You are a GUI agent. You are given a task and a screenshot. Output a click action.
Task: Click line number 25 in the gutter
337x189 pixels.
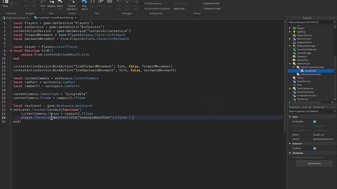[x=4, y=118]
